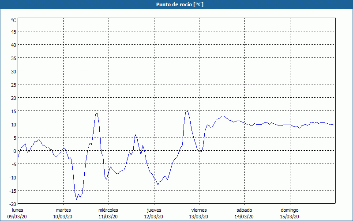Select the date 15/03/20 on the x-axis
Screen dimensions: 353x221
[289, 217]
